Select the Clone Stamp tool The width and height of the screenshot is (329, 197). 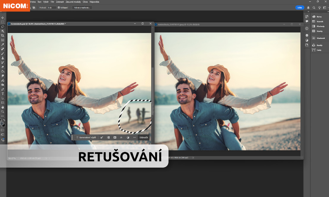pyautogui.click(x=3, y=58)
